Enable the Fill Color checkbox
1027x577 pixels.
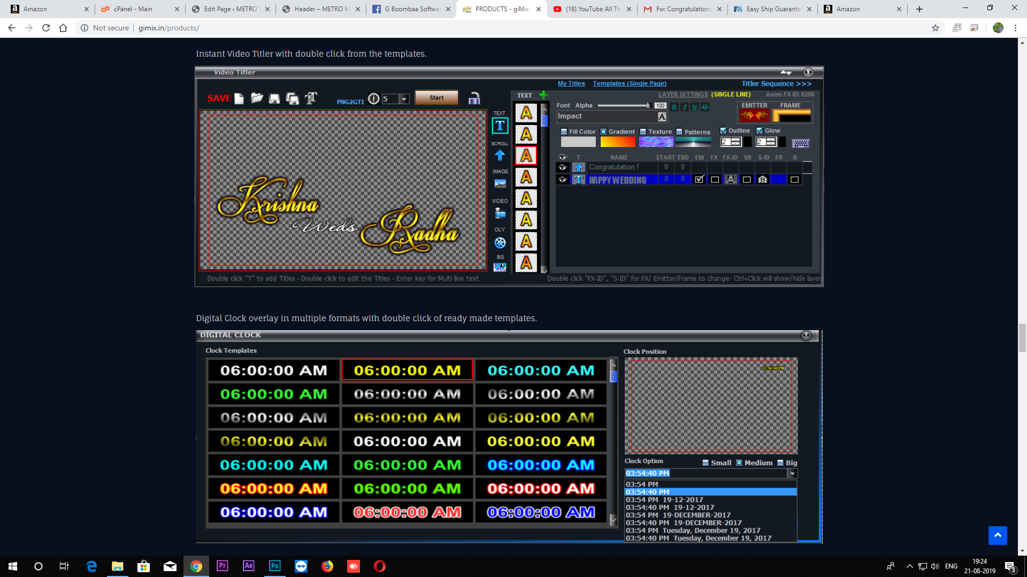tap(564, 132)
